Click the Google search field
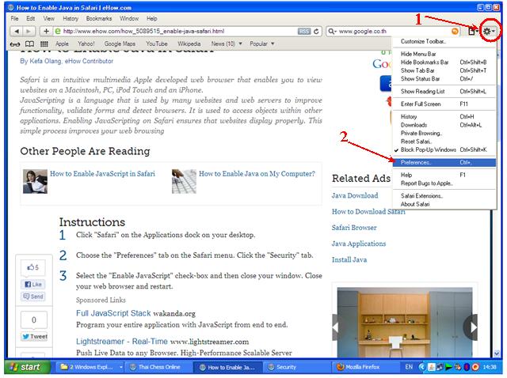 pos(394,32)
